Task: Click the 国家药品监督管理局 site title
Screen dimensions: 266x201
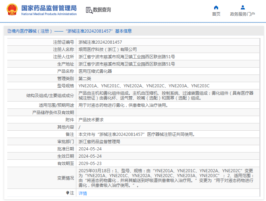Action: coord(49,8)
